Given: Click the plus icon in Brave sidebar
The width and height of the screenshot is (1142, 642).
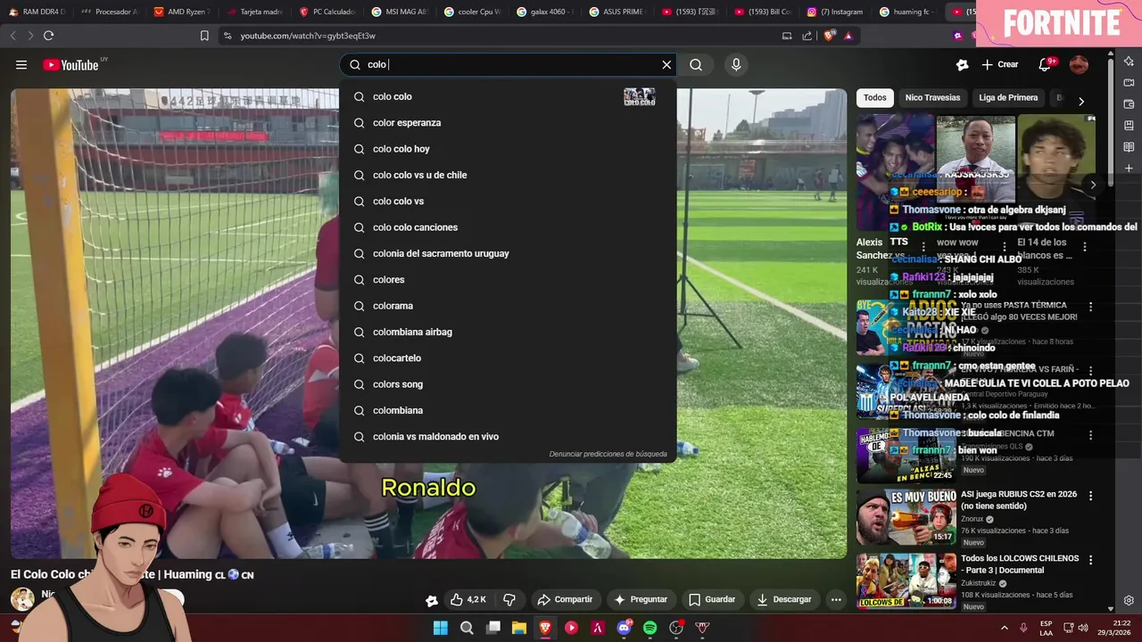Looking at the screenshot, I should coord(1129,168).
